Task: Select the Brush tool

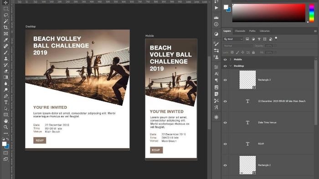Action: click(x=5, y=52)
